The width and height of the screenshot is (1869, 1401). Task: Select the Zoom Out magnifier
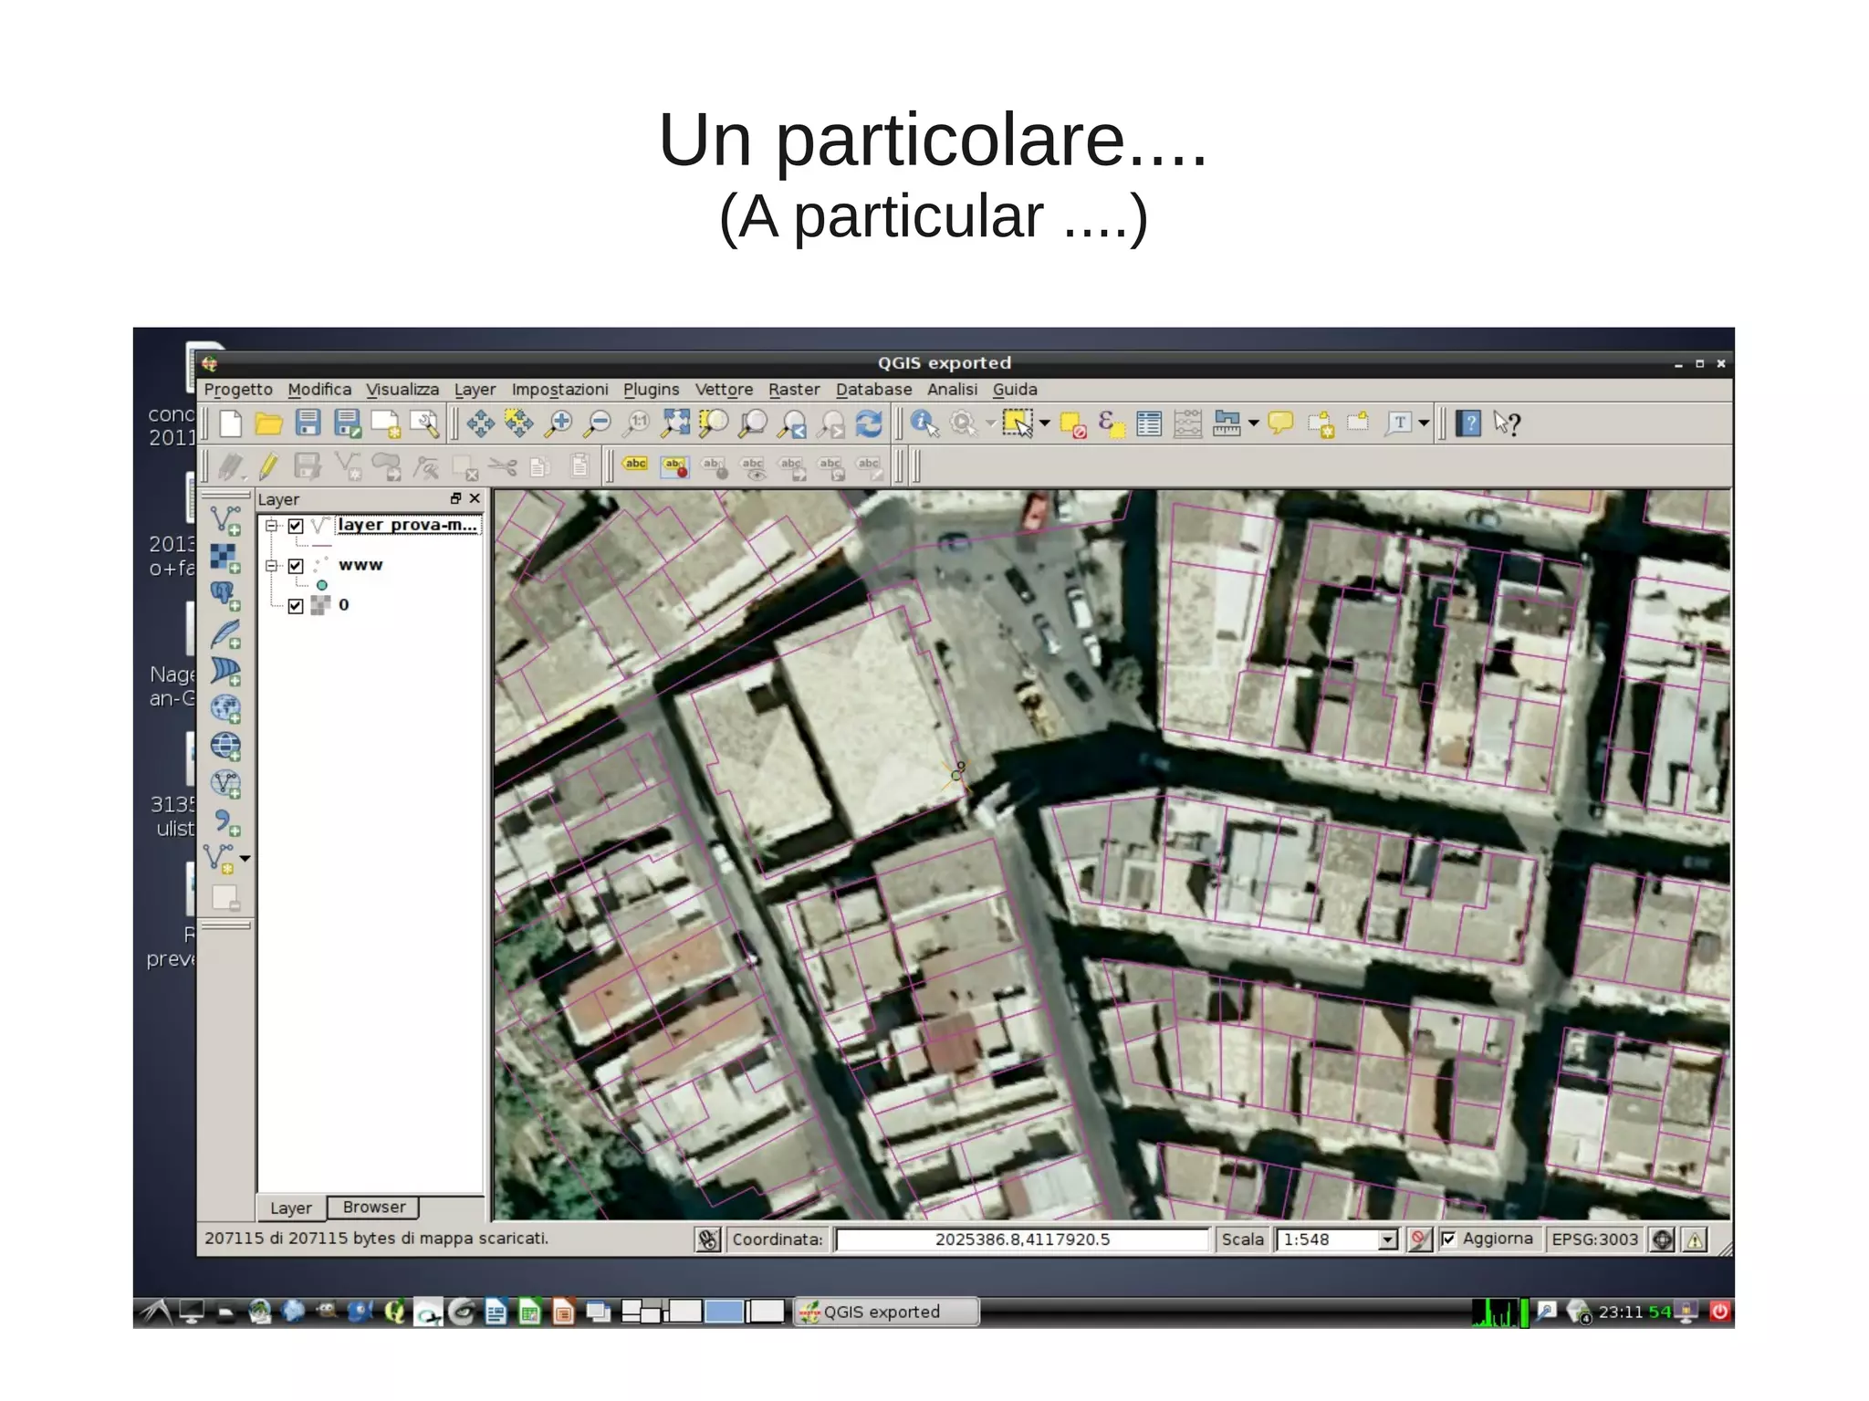[x=598, y=423]
